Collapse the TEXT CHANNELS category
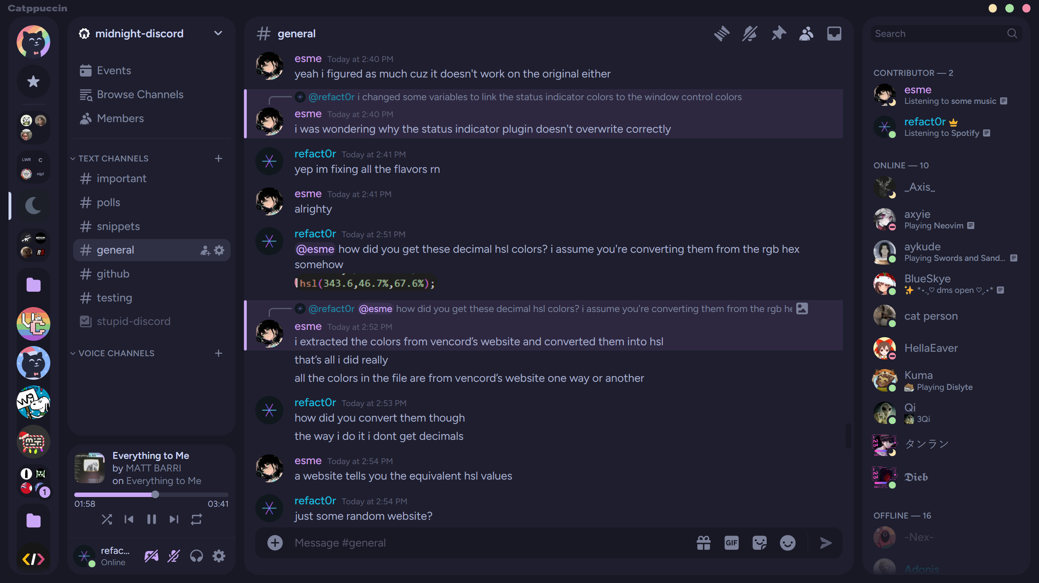Image resolution: width=1039 pixels, height=583 pixels. point(113,158)
